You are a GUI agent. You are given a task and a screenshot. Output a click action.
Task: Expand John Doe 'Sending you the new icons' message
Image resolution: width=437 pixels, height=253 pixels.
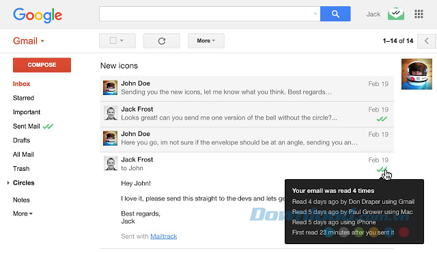tap(247, 88)
